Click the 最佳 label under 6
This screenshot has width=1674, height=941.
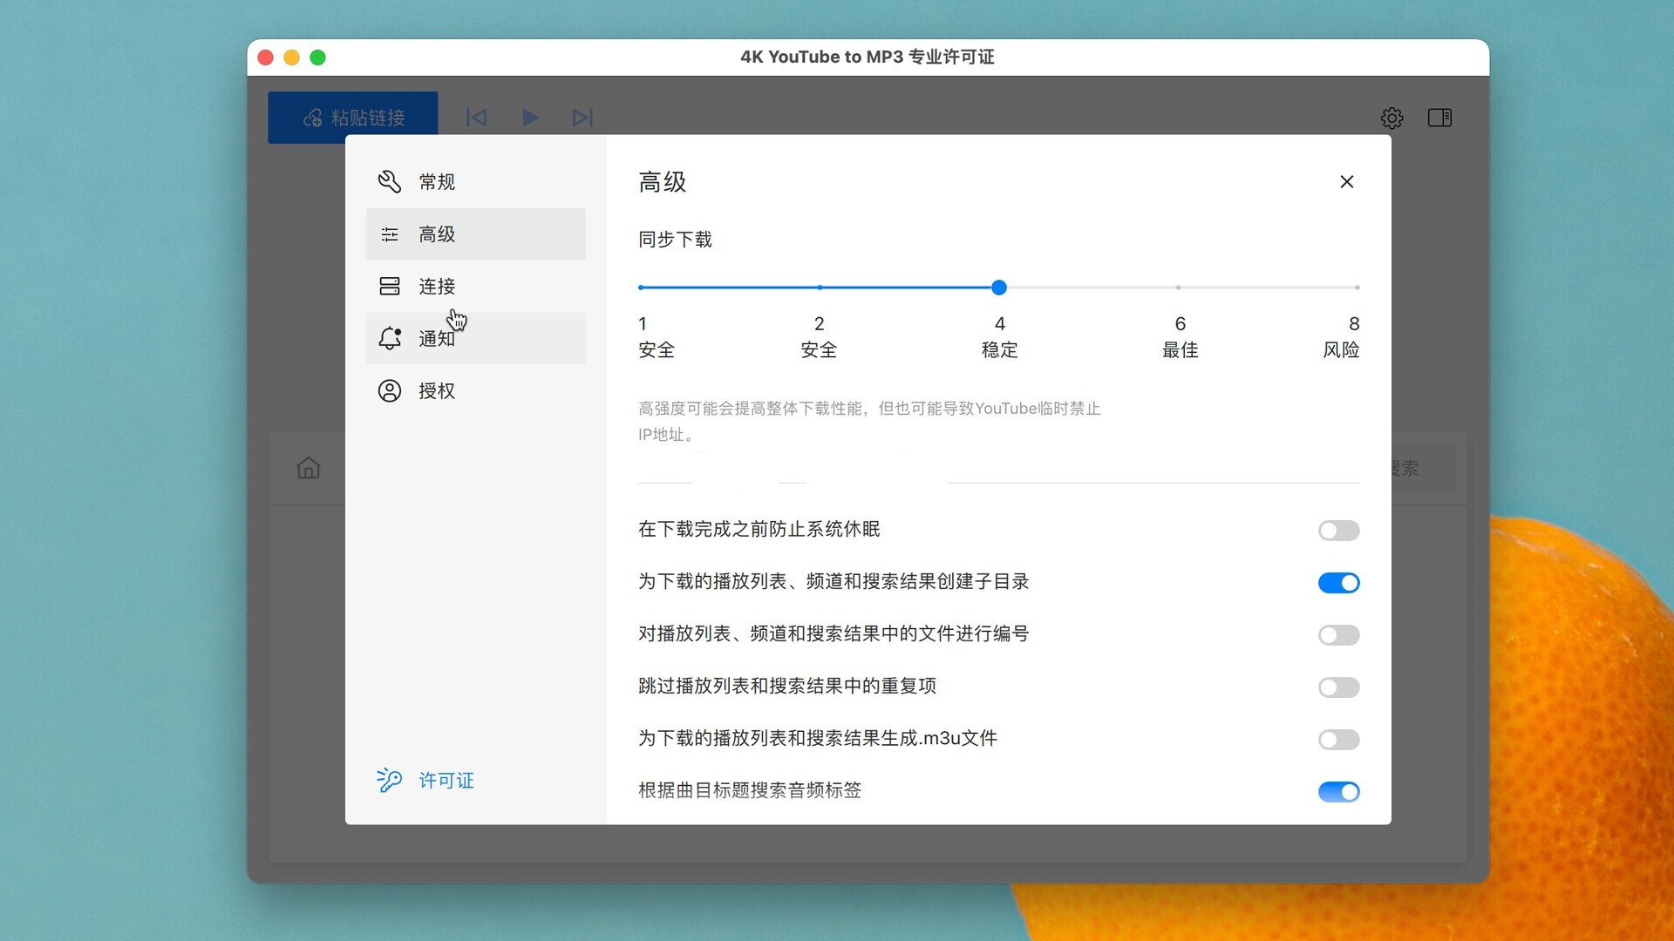click(x=1180, y=350)
